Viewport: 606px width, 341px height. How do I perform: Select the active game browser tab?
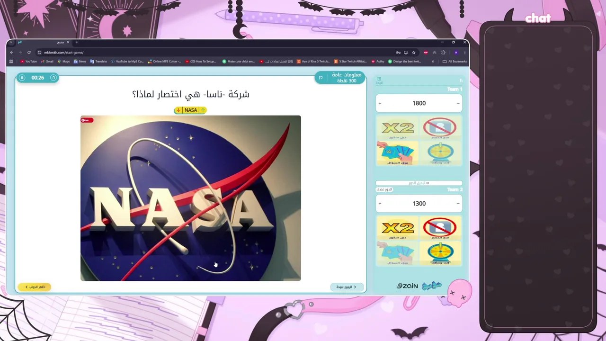click(44, 42)
